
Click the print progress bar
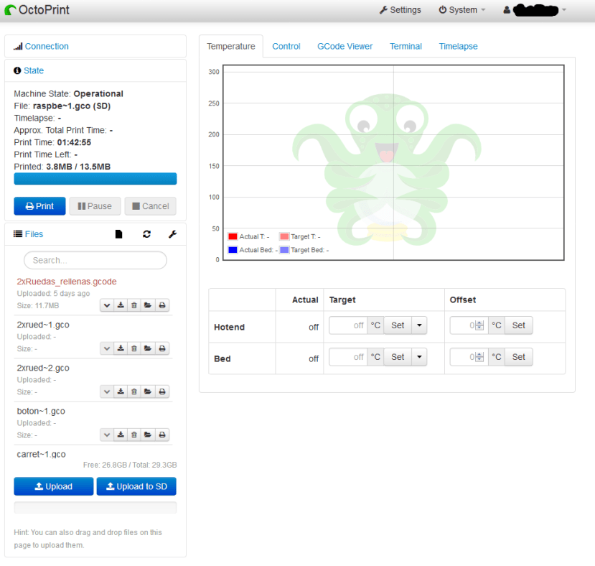click(x=95, y=179)
